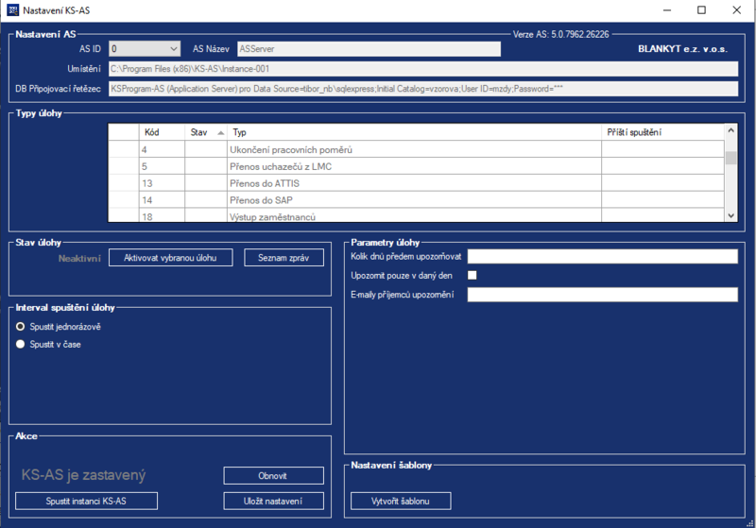This screenshot has height=528, width=756.
Task: Click the Typ column header
Action: [414, 132]
